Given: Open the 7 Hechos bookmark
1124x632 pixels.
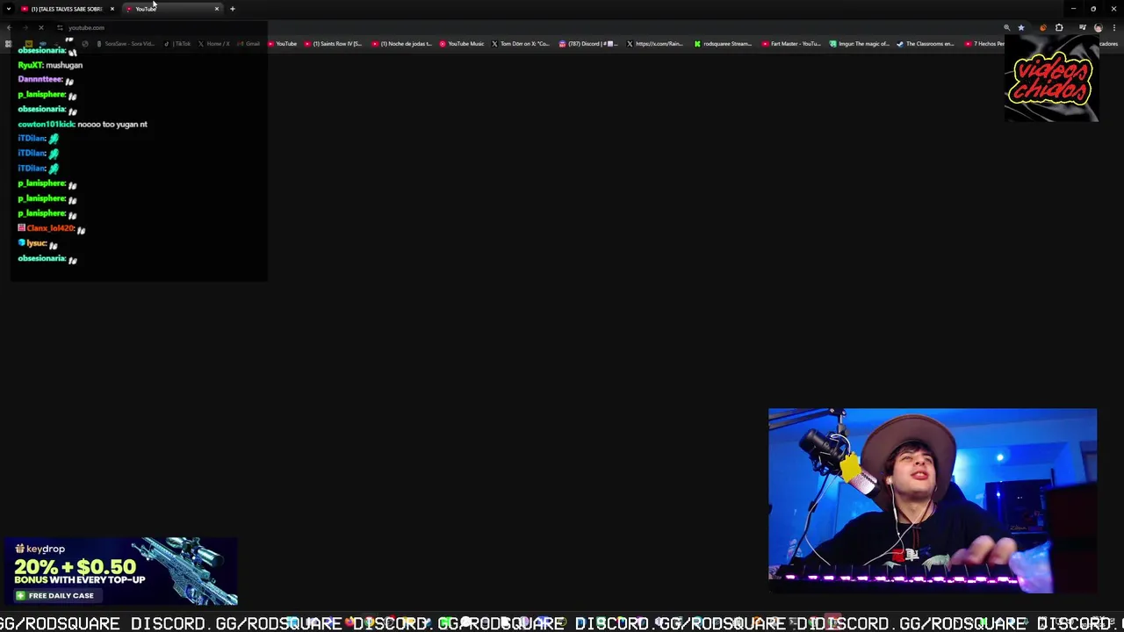Looking at the screenshot, I should coord(984,44).
